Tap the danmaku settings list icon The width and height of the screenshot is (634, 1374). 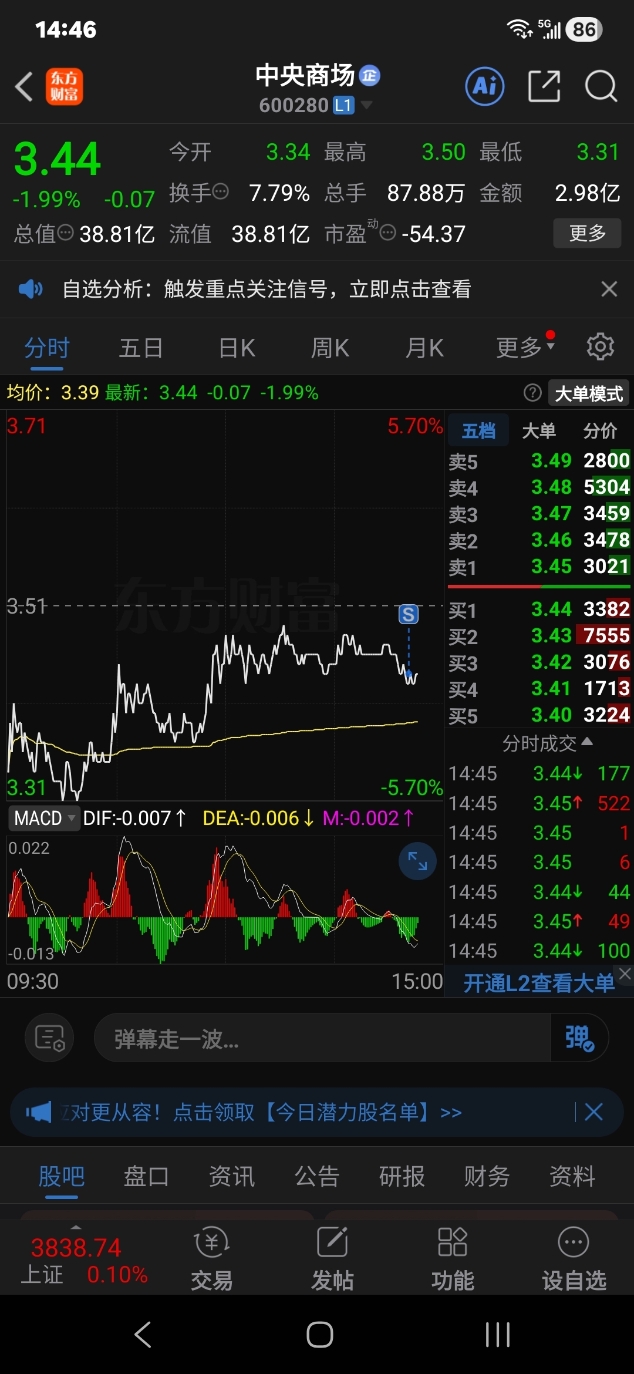pyautogui.click(x=49, y=1038)
